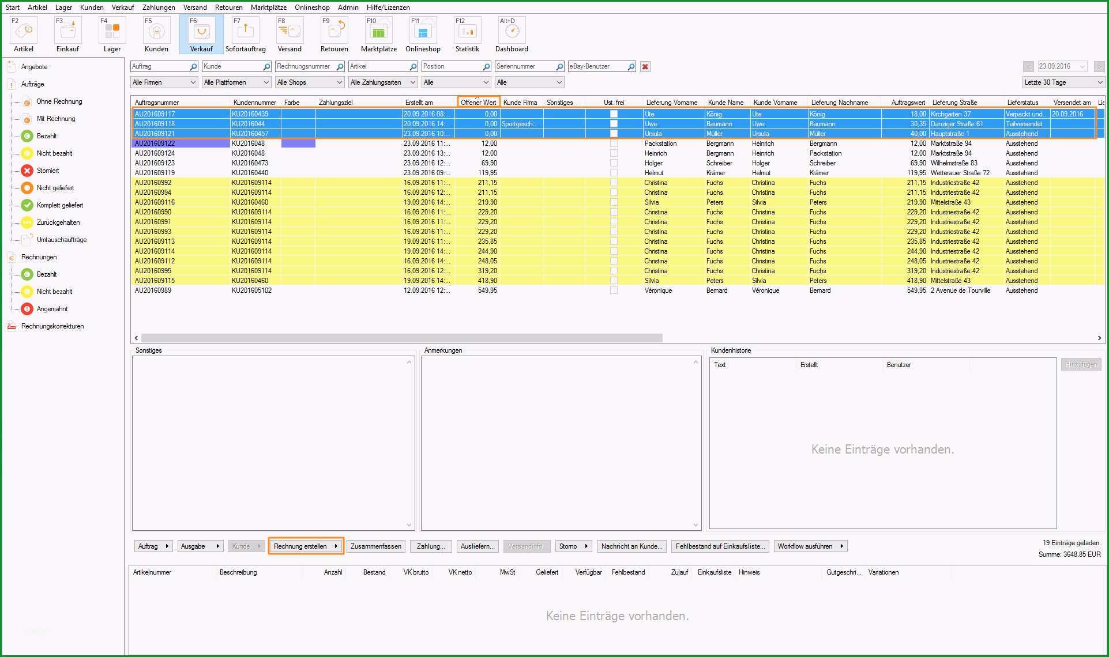
Task: Open the Versand toolbar icon
Action: (x=290, y=35)
